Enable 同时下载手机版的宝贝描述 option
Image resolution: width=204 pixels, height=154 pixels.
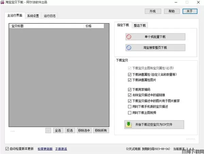pos(129,107)
